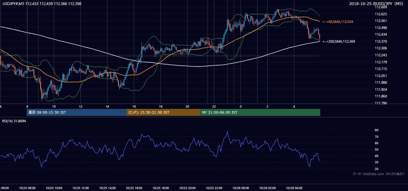Click the 10/26 02:00 date label
Image resolution: width=408 pixels, height=191 pixels.
[268, 188]
